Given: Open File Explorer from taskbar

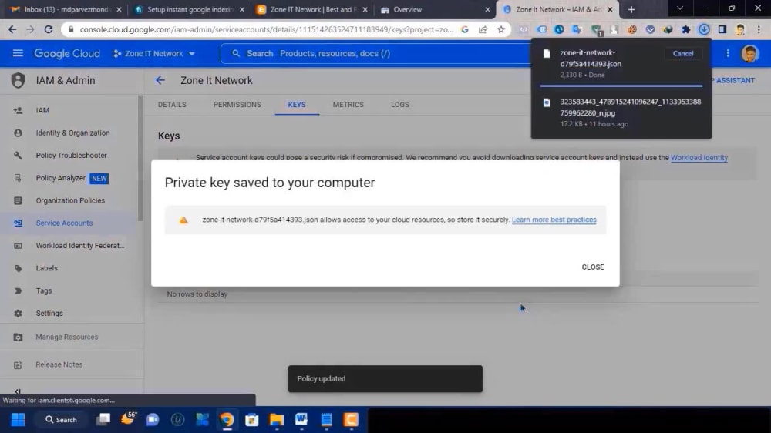Looking at the screenshot, I should pyautogui.click(x=276, y=420).
